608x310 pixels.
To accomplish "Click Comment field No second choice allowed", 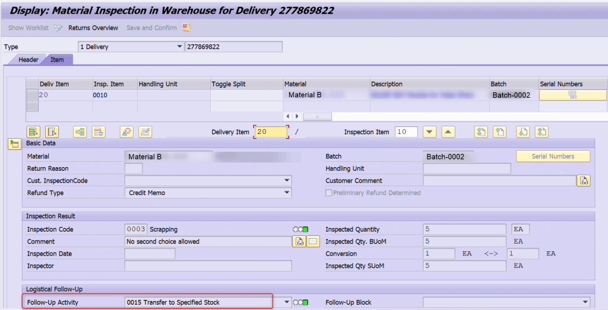I will coord(208,241).
